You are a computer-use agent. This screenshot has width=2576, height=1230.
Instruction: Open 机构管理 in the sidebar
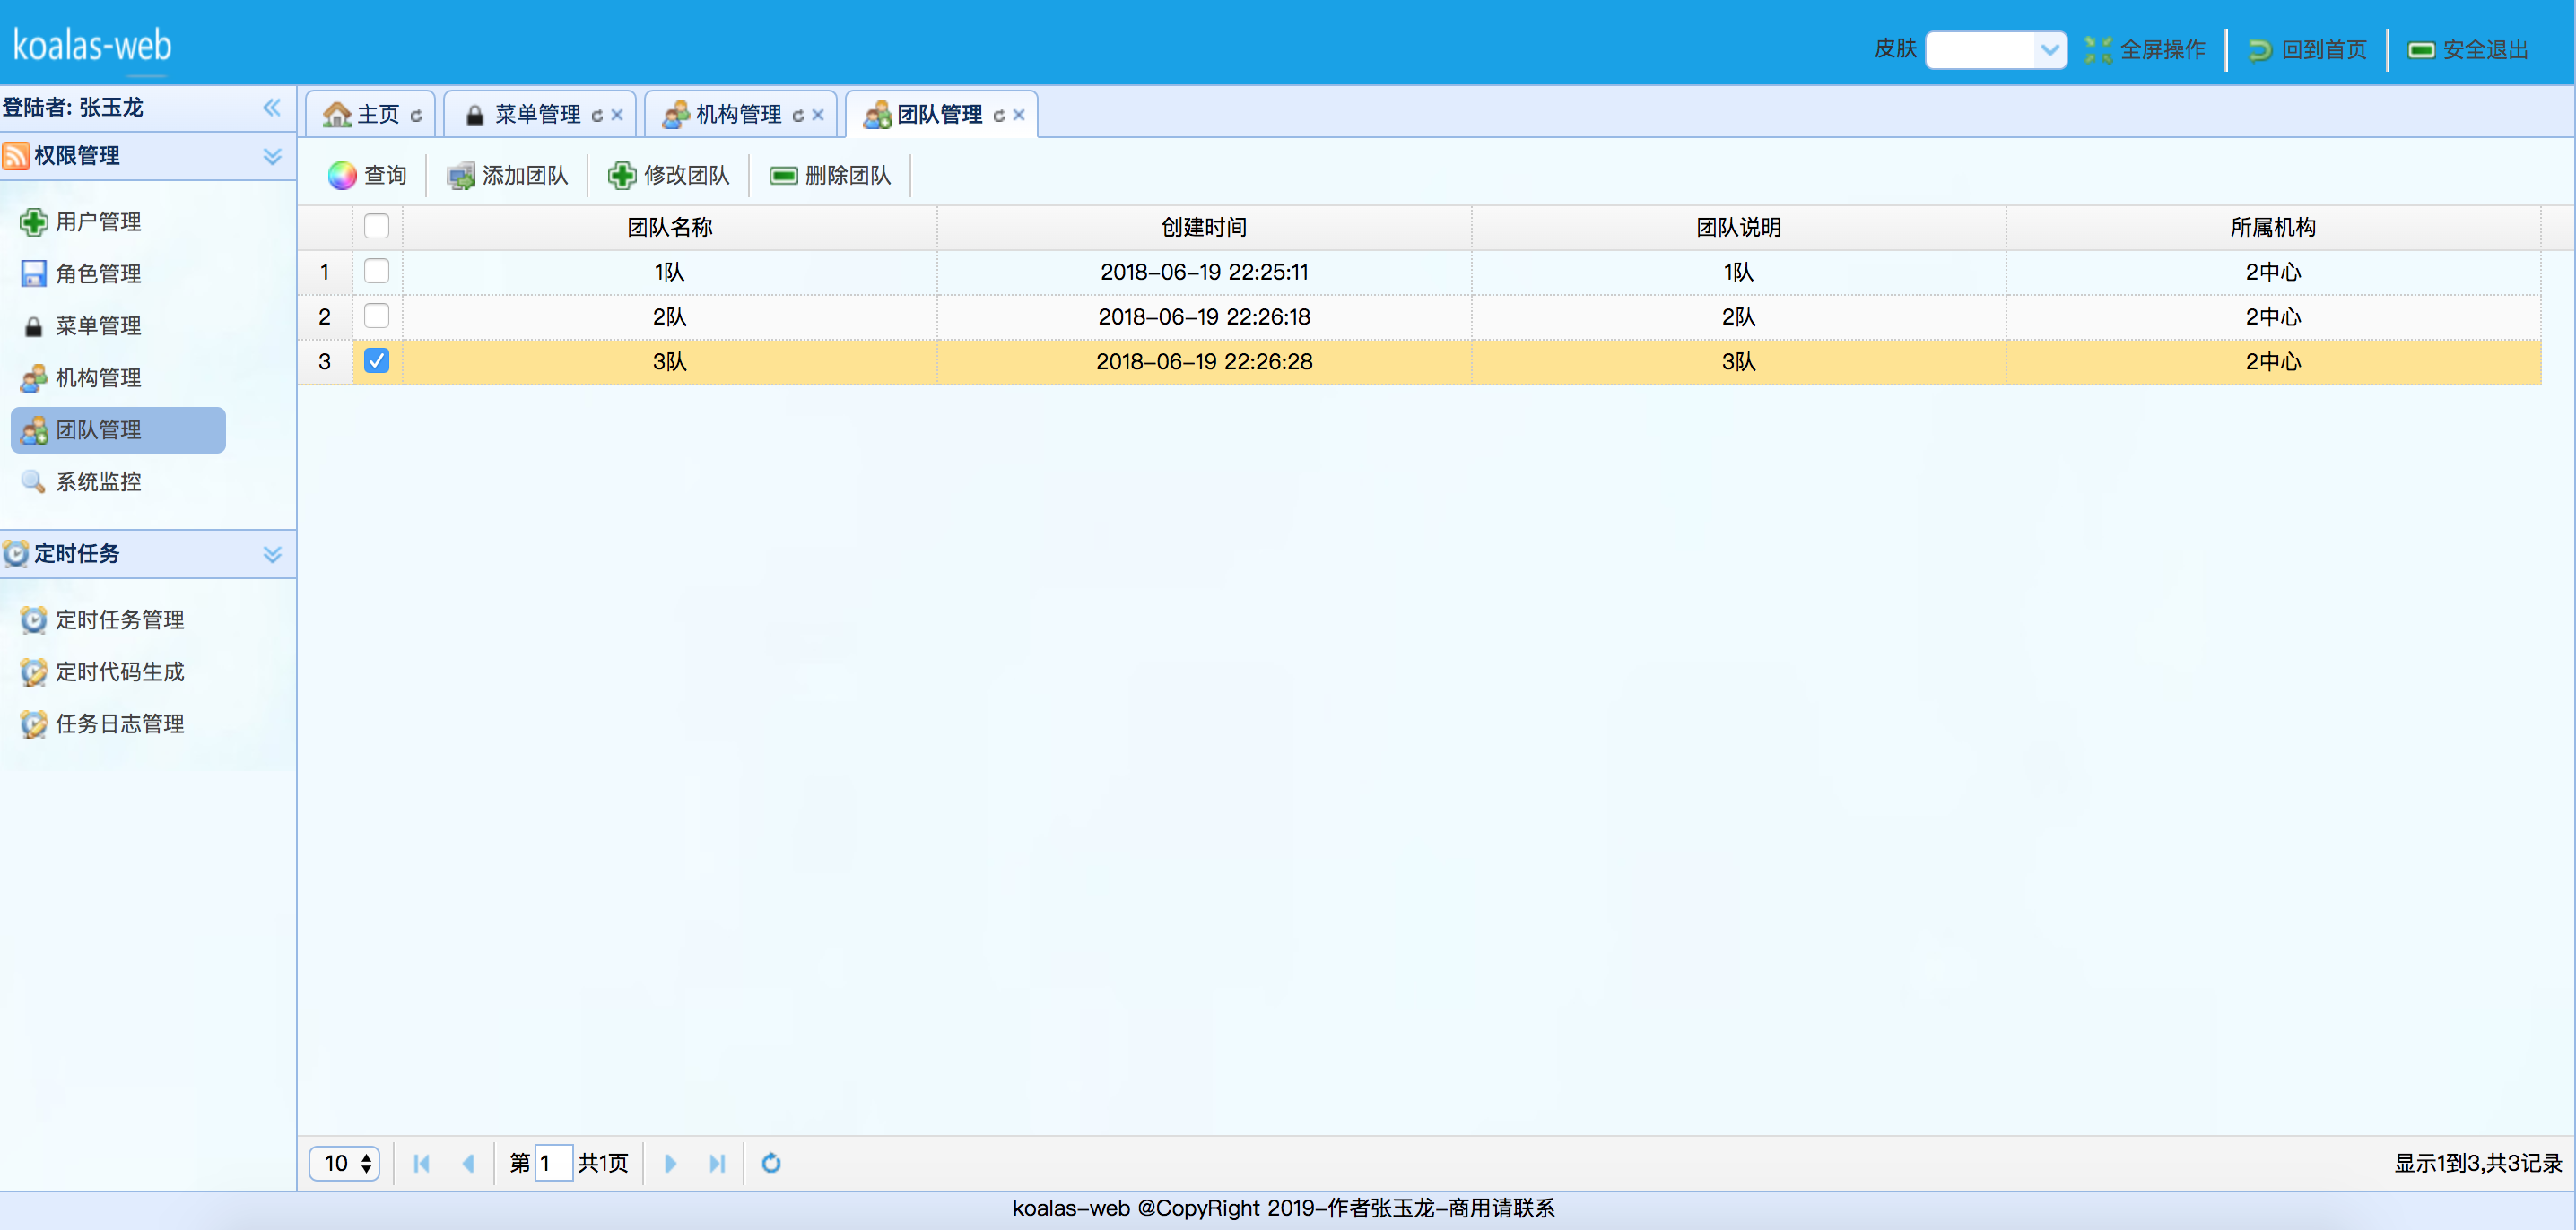118,377
